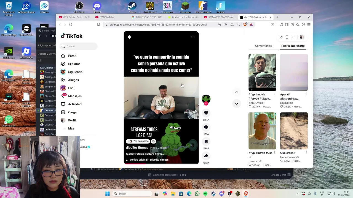Click the TikTok URL address bar
Image resolution: width=353 pixels, height=198 pixels.
pos(158,24)
